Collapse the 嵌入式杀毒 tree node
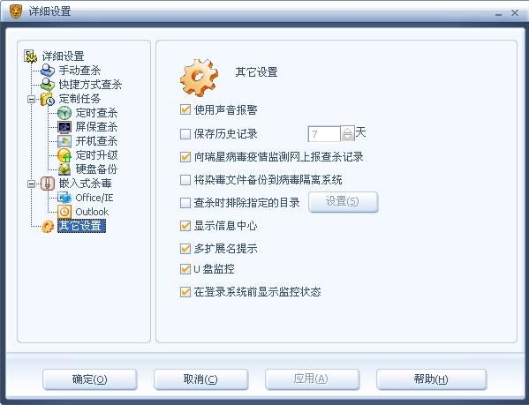Viewport: 529px width, 405px height. [32, 184]
